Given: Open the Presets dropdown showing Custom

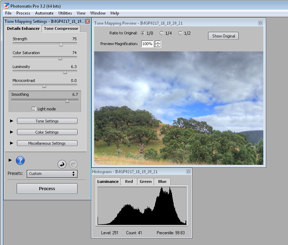Looking at the screenshot, I should [x=52, y=174].
